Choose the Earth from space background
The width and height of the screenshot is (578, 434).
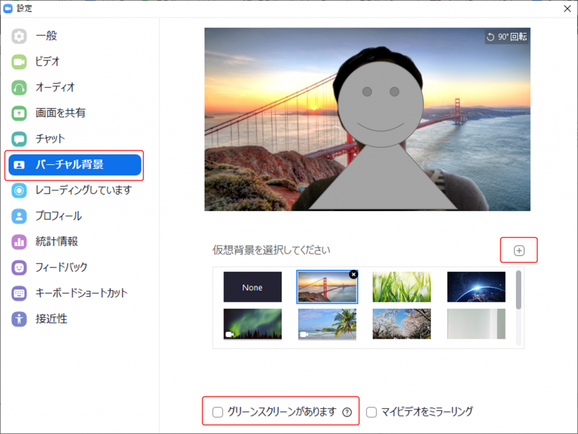click(476, 287)
